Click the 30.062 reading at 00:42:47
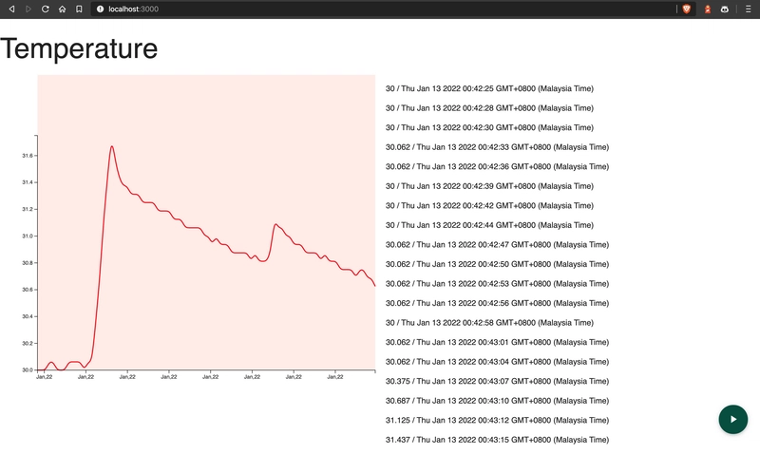The image size is (760, 454). 497,245
